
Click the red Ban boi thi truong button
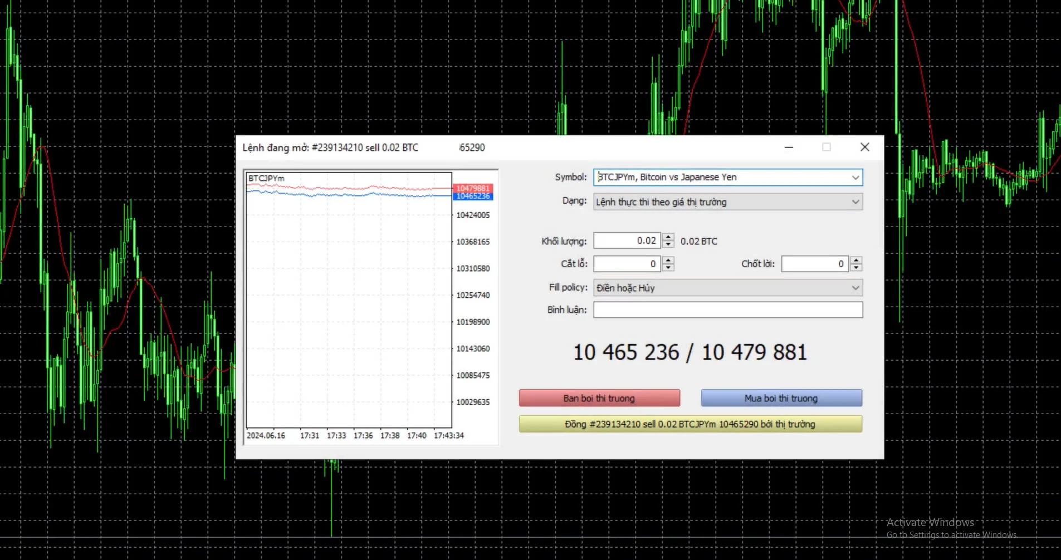pos(599,398)
